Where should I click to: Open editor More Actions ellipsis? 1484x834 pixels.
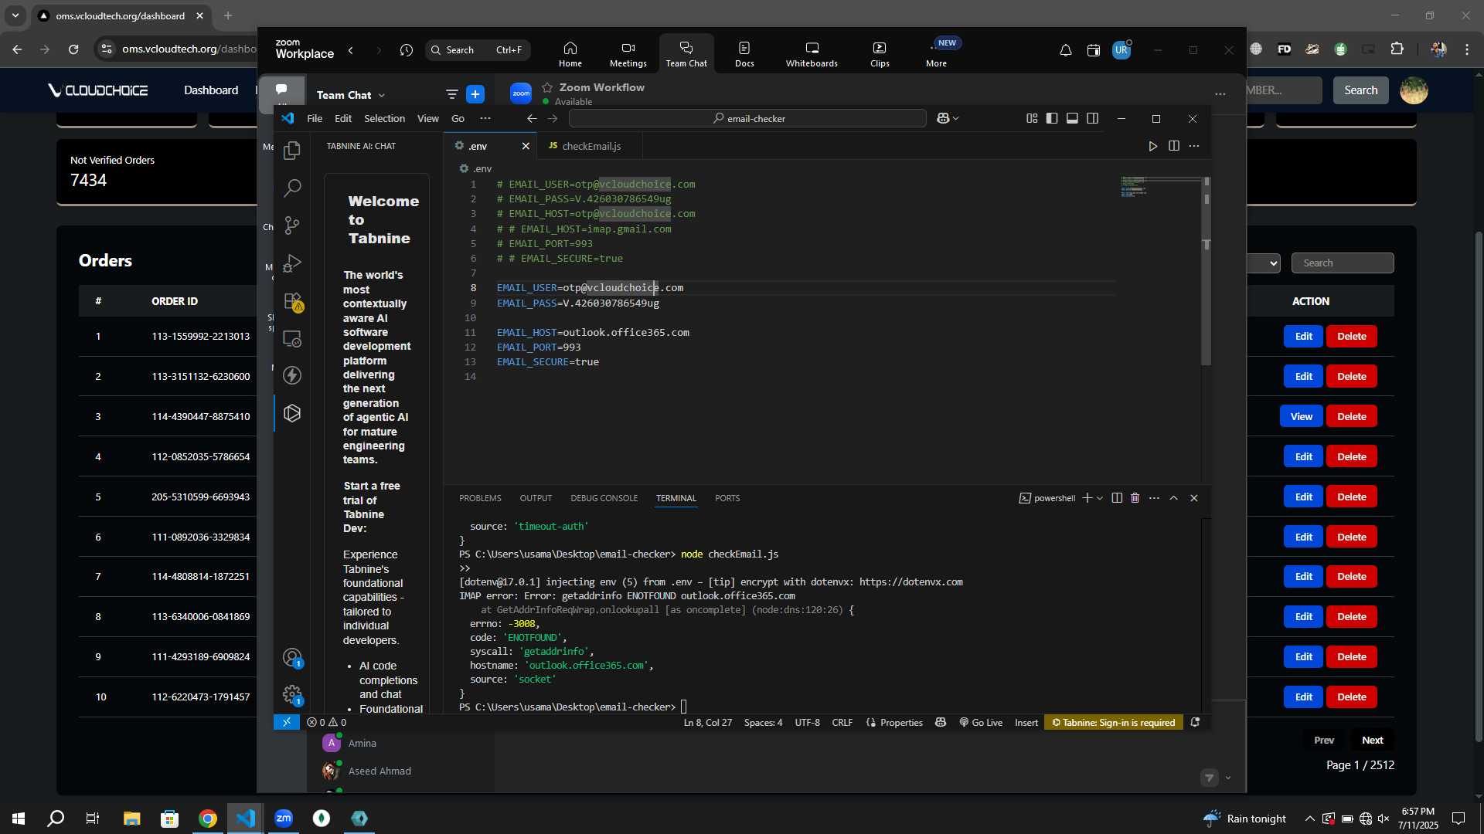coord(1194,146)
